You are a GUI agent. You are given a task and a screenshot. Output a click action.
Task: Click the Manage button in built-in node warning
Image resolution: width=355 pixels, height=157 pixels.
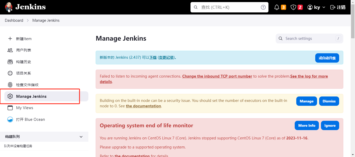click(307, 101)
